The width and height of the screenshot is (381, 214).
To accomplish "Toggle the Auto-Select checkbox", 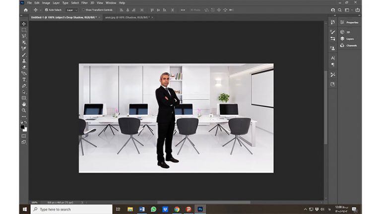I will click(x=47, y=10).
